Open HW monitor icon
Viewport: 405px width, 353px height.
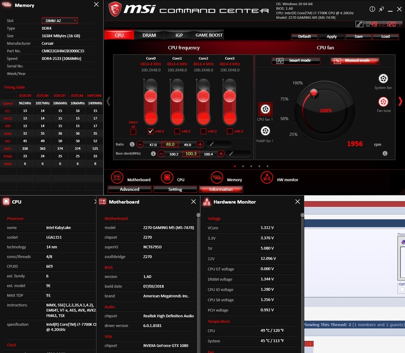267,177
